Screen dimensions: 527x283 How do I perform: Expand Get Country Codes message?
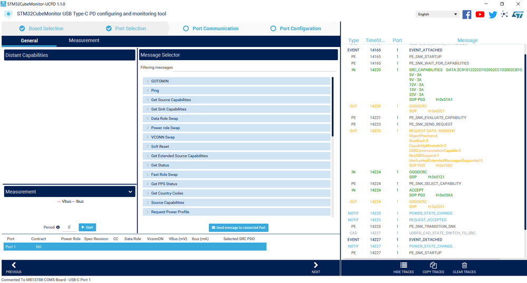(x=236, y=193)
